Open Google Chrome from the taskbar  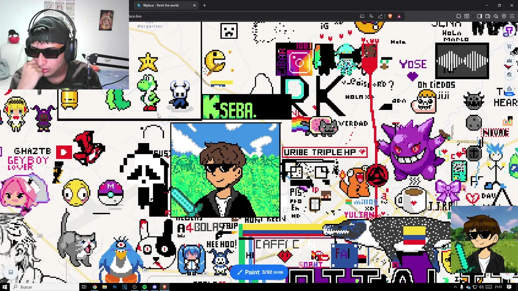(94, 287)
